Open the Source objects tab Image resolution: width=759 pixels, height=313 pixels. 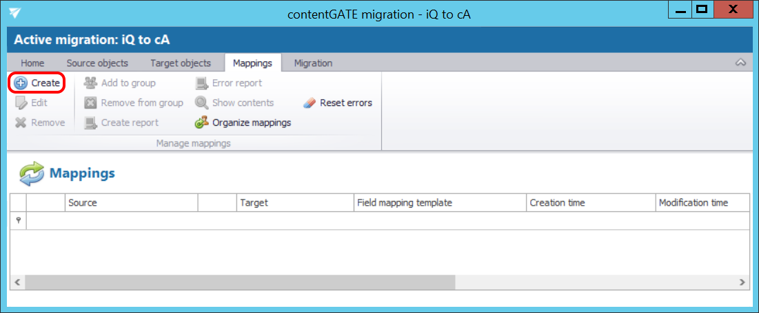(x=97, y=63)
